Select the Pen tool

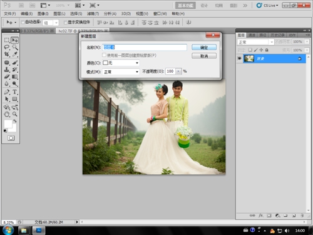(x=7, y=92)
